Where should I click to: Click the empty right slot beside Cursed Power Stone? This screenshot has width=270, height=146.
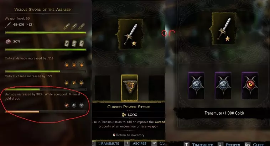tap(156, 88)
